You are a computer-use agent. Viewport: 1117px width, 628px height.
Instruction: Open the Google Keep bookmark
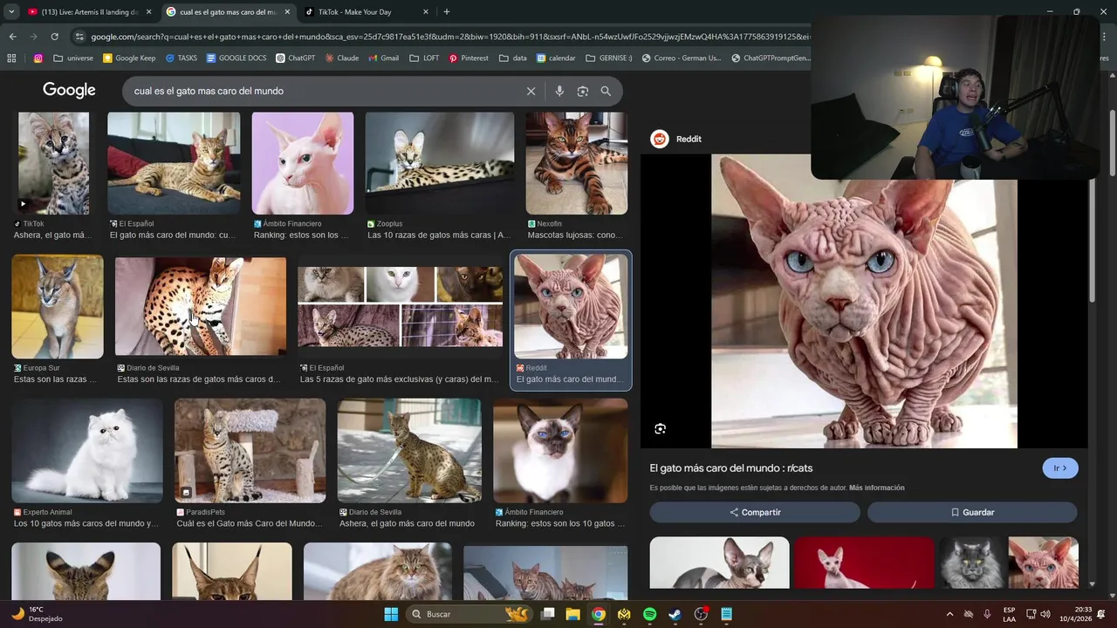[x=129, y=58]
